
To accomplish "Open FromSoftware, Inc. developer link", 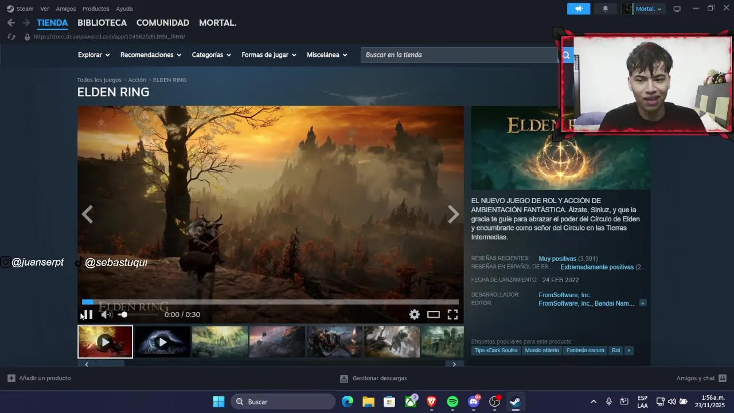I will 564,295.
